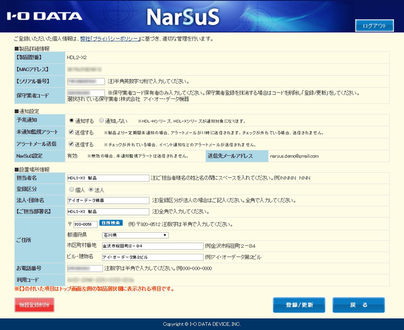Select 法人 registration type
This screenshot has width=404, height=330.
[91, 190]
